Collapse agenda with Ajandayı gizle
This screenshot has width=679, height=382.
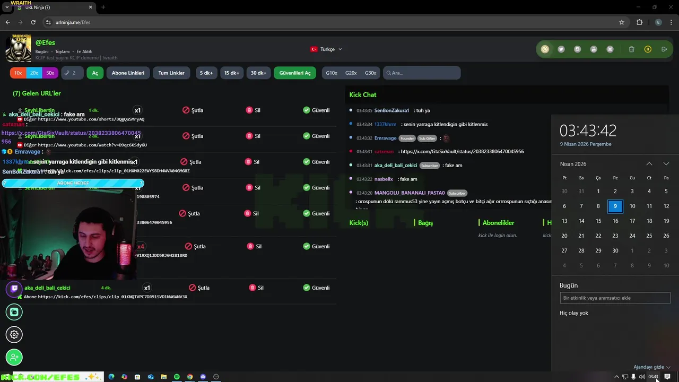click(652, 367)
